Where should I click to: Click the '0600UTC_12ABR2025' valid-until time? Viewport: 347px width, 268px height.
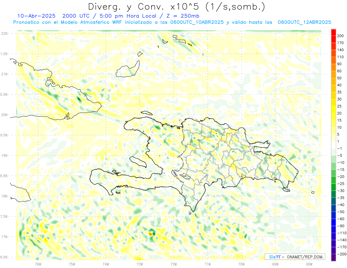point(304,22)
